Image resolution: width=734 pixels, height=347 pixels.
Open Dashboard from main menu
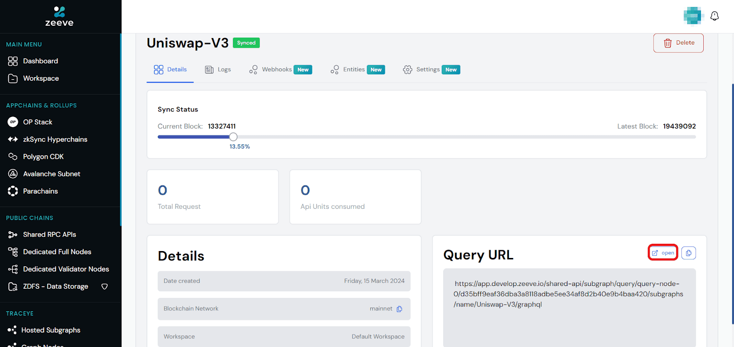pyautogui.click(x=40, y=61)
